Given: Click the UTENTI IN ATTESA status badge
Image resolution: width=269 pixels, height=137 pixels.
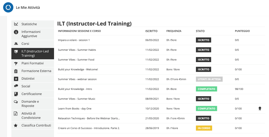Looking at the screenshot, I should tap(209, 79).
